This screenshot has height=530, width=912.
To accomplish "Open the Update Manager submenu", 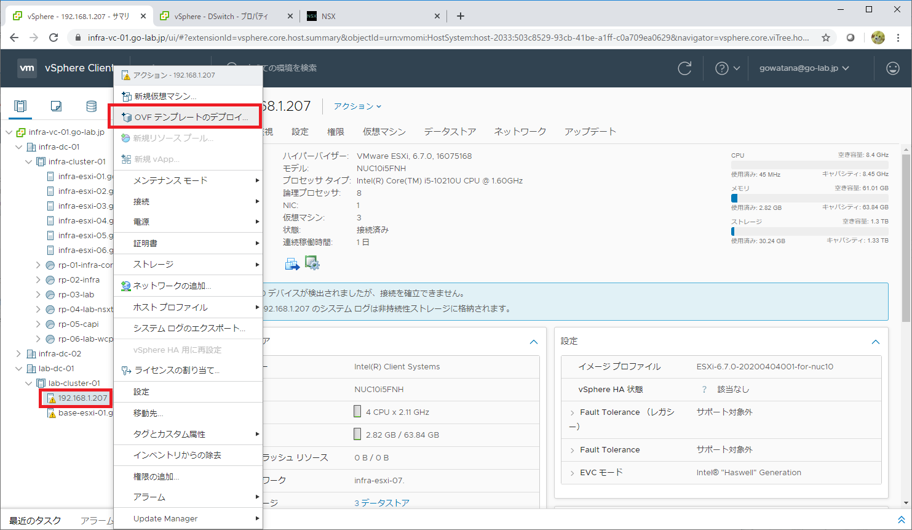I will coord(188,518).
